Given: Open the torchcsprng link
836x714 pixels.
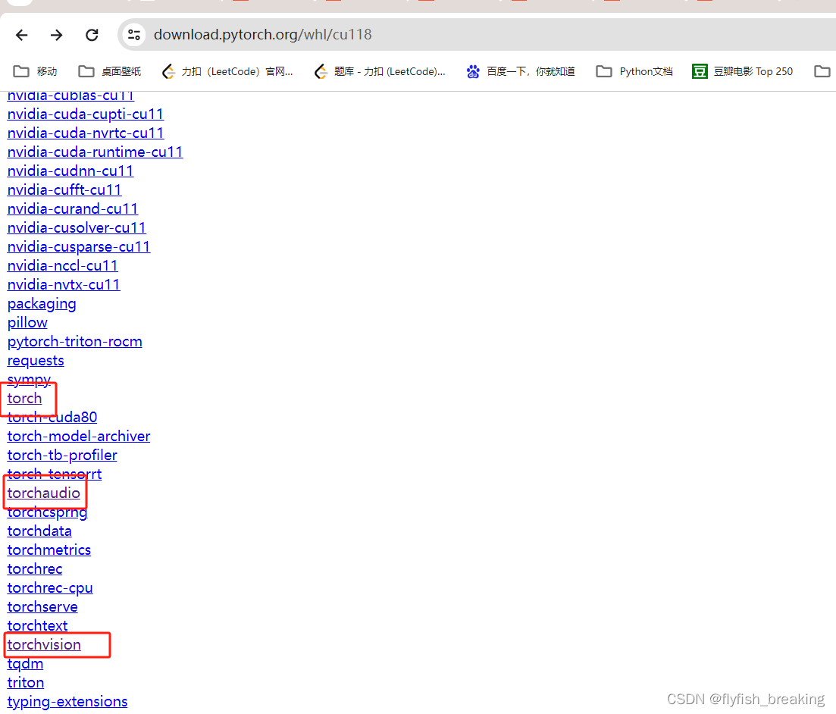Looking at the screenshot, I should [48, 512].
